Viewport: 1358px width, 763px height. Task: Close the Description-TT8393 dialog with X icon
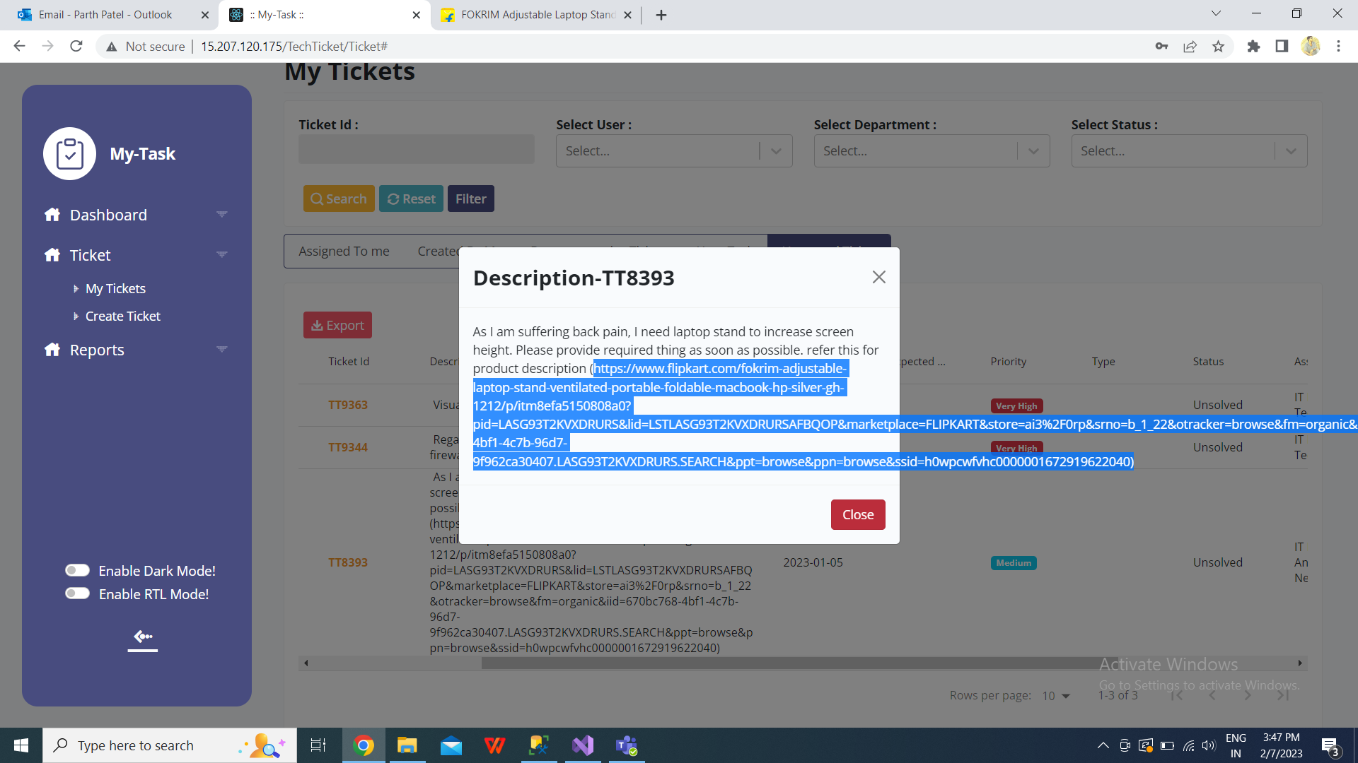coord(878,277)
